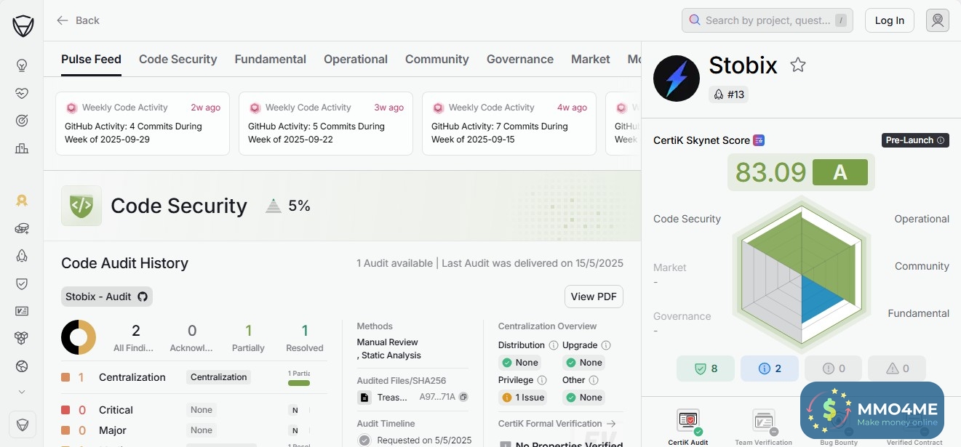Screen dimensions: 961x447
Task: Switch to the Fundamental tab
Action: tap(271, 59)
